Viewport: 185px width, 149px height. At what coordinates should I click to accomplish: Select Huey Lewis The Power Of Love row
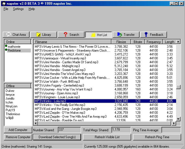(x=105, y=47)
